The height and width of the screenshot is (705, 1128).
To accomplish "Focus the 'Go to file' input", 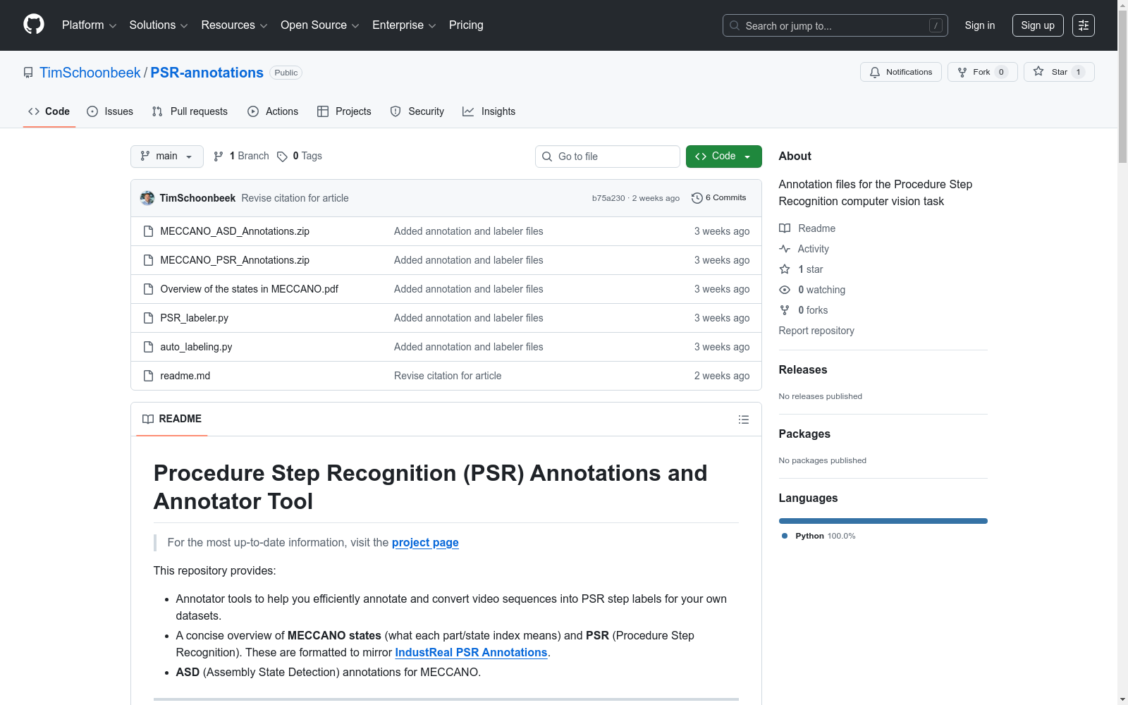I will coord(608,157).
